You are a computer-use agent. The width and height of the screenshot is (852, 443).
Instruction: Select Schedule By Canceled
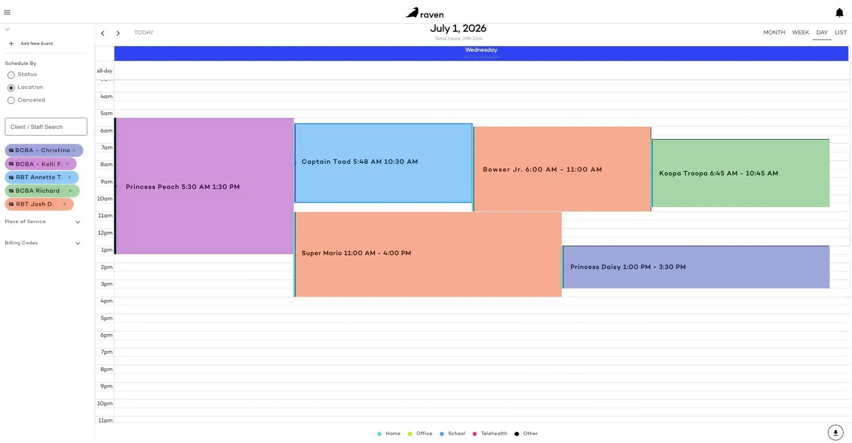pyautogui.click(x=11, y=100)
